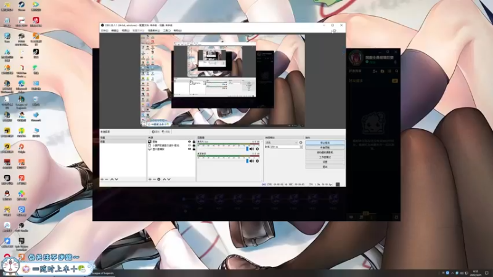The width and height of the screenshot is (493, 277).
Task: Add a new scene with the plus icon
Action: (102, 179)
